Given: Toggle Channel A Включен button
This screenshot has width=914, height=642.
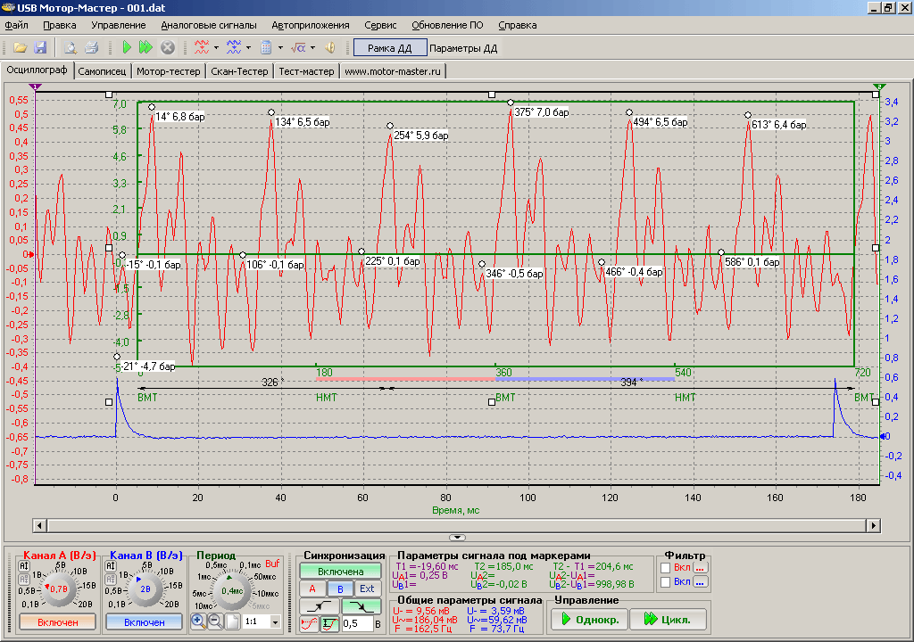Looking at the screenshot, I should point(58,622).
